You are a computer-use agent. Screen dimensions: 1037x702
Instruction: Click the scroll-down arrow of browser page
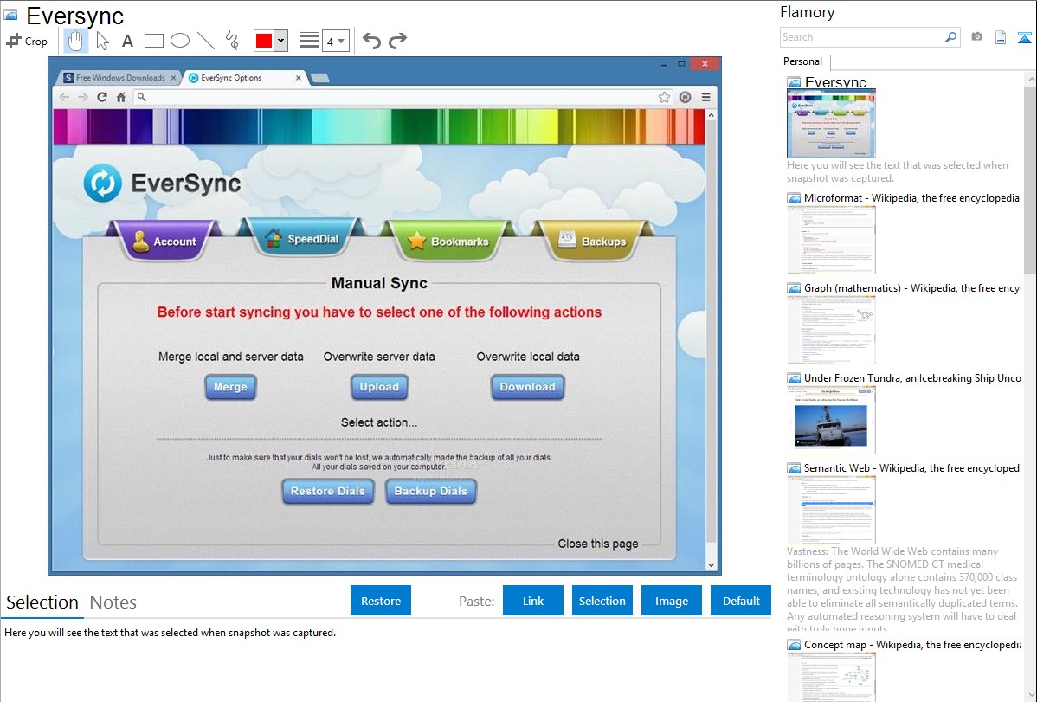[712, 565]
